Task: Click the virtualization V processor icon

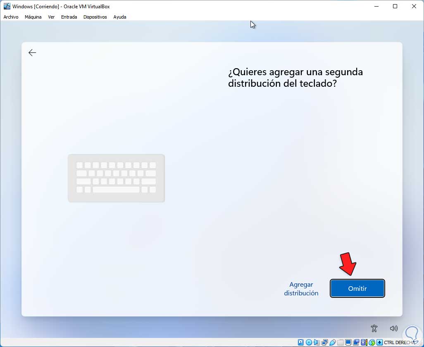Action: click(363, 342)
